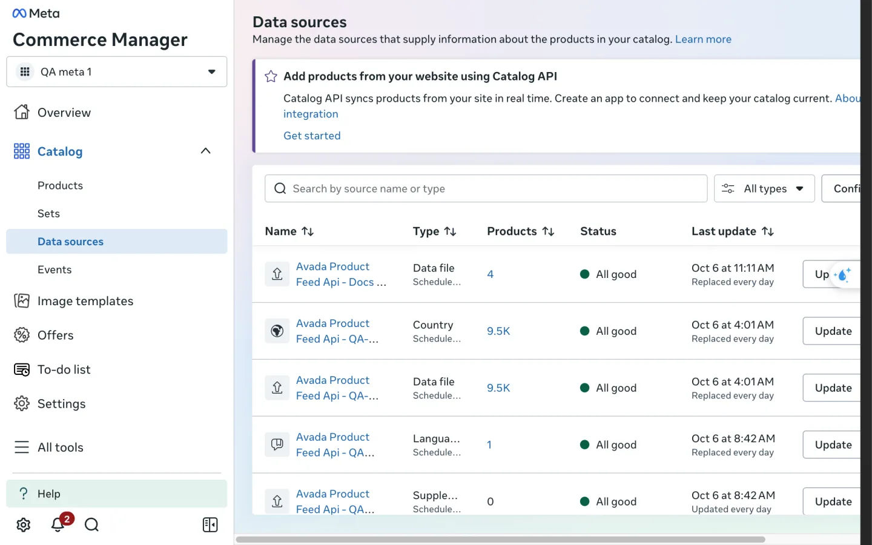
Task: Select Data sources in sidebar
Action: pyautogui.click(x=117, y=242)
